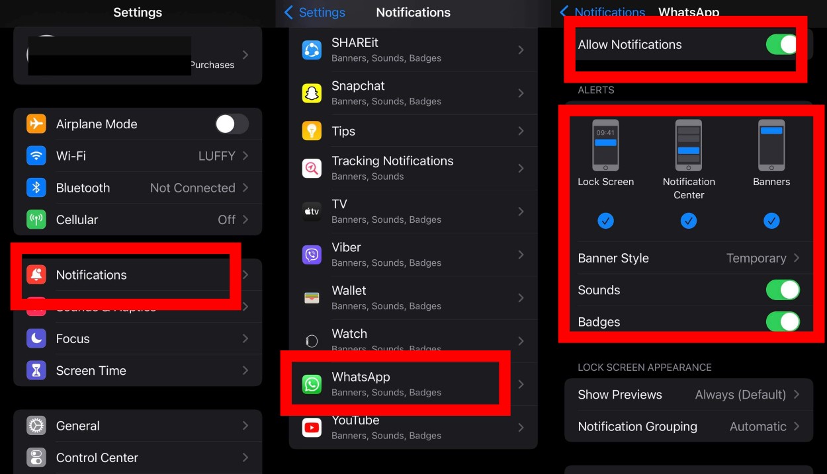The height and width of the screenshot is (474, 827).
Task: Go back to Settings from Notifications
Action: 314,13
